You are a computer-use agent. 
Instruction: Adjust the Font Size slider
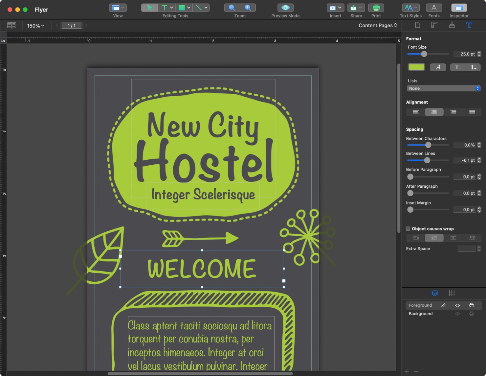pyautogui.click(x=424, y=54)
